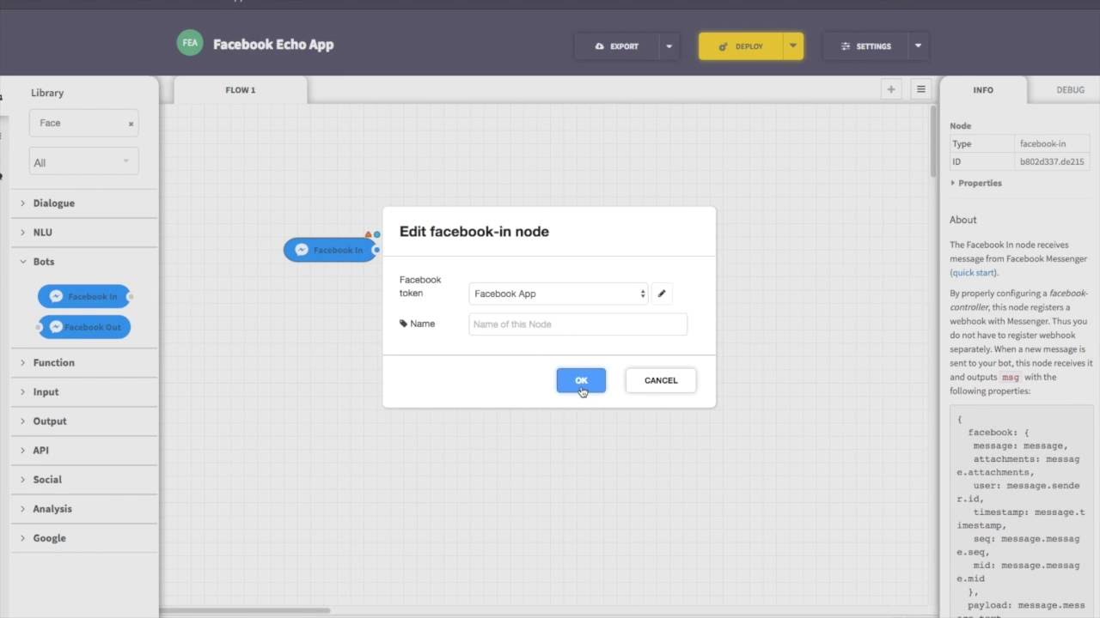Screen dimensions: 1100x618
Task: Expand the API library section
Action: [83, 451]
